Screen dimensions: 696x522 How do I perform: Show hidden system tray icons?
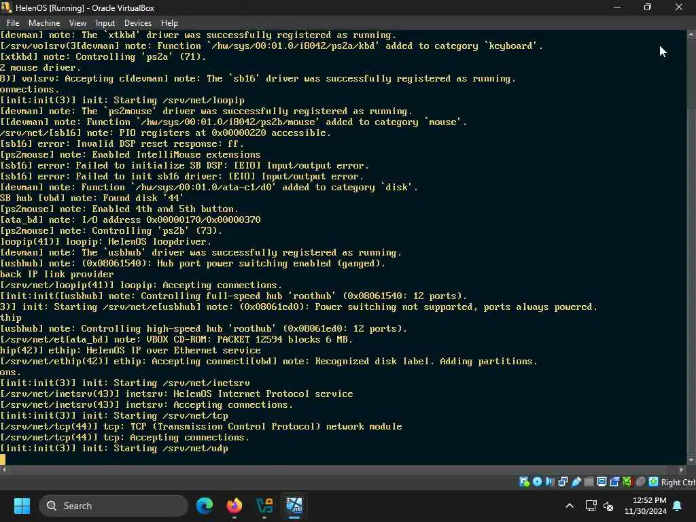pos(570,506)
